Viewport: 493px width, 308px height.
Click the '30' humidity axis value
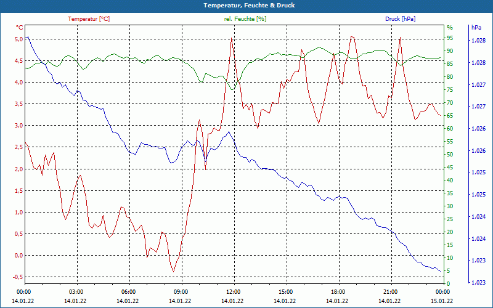pyautogui.click(x=450, y=206)
